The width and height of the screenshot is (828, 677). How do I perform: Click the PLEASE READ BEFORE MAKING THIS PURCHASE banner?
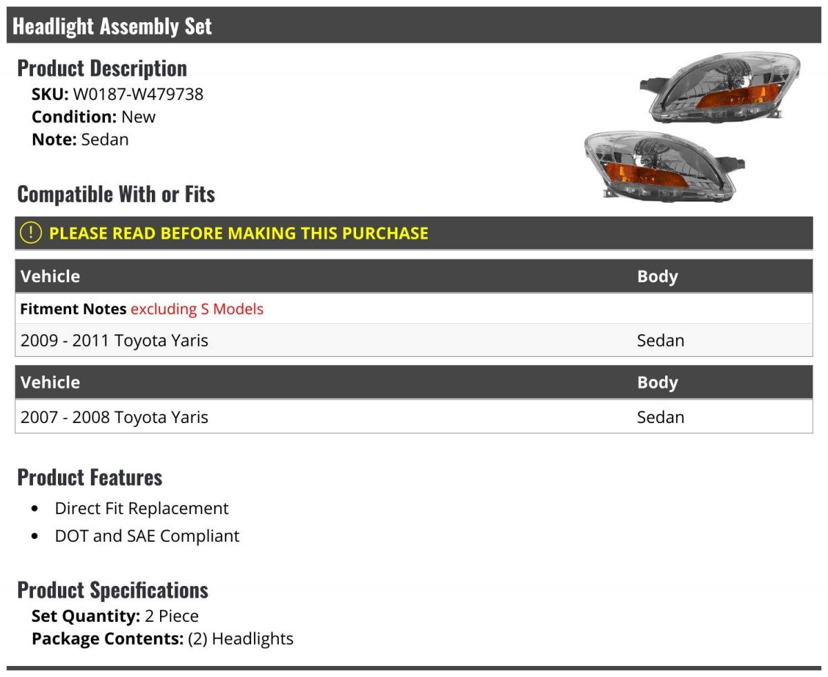tap(414, 233)
